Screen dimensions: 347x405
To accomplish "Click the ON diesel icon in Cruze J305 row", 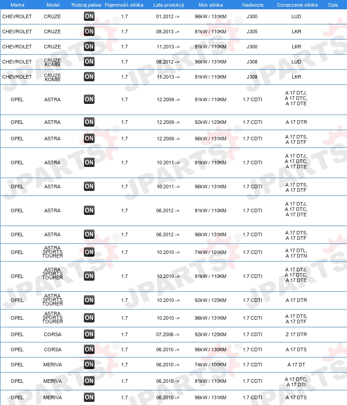I will pyautogui.click(x=89, y=32).
